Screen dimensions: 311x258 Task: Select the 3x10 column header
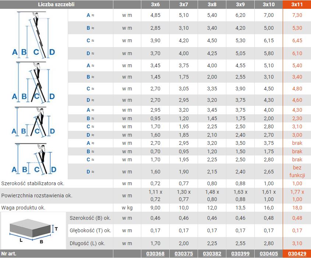pos(268,4)
